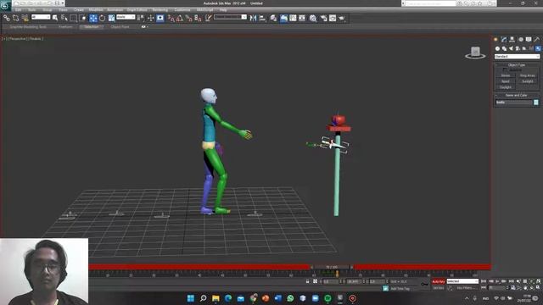Image resolution: width=543 pixels, height=305 pixels.
Task: Collapse the Name and Color rollout
Action: (x=517, y=95)
